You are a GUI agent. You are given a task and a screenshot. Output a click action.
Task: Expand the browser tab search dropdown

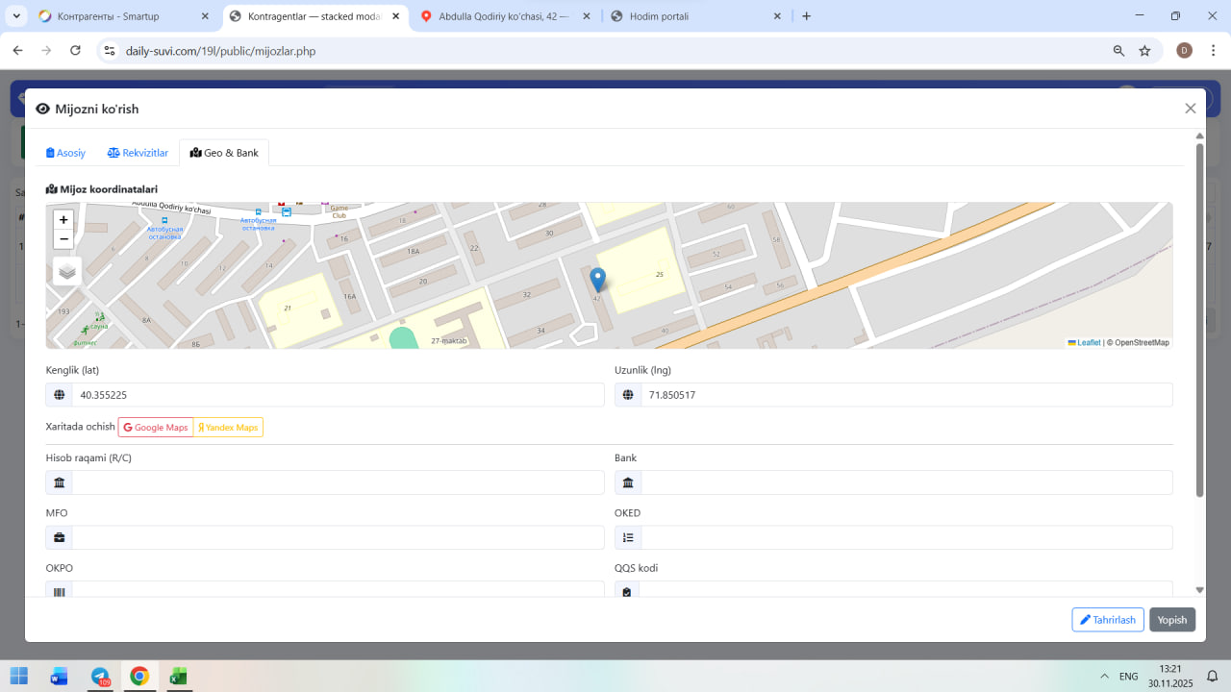[16, 16]
